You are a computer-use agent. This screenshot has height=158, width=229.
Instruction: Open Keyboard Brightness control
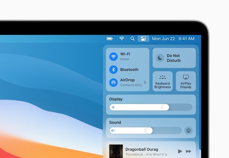[162, 81]
